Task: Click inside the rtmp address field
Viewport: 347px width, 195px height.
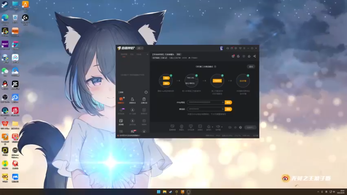Action: [206, 102]
